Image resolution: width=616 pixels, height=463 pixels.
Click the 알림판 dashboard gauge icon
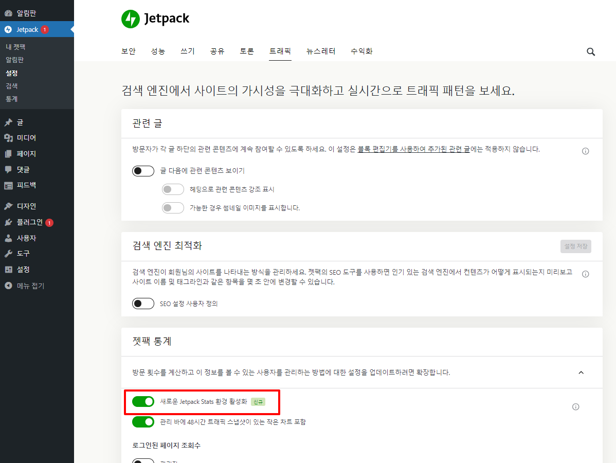click(x=8, y=13)
